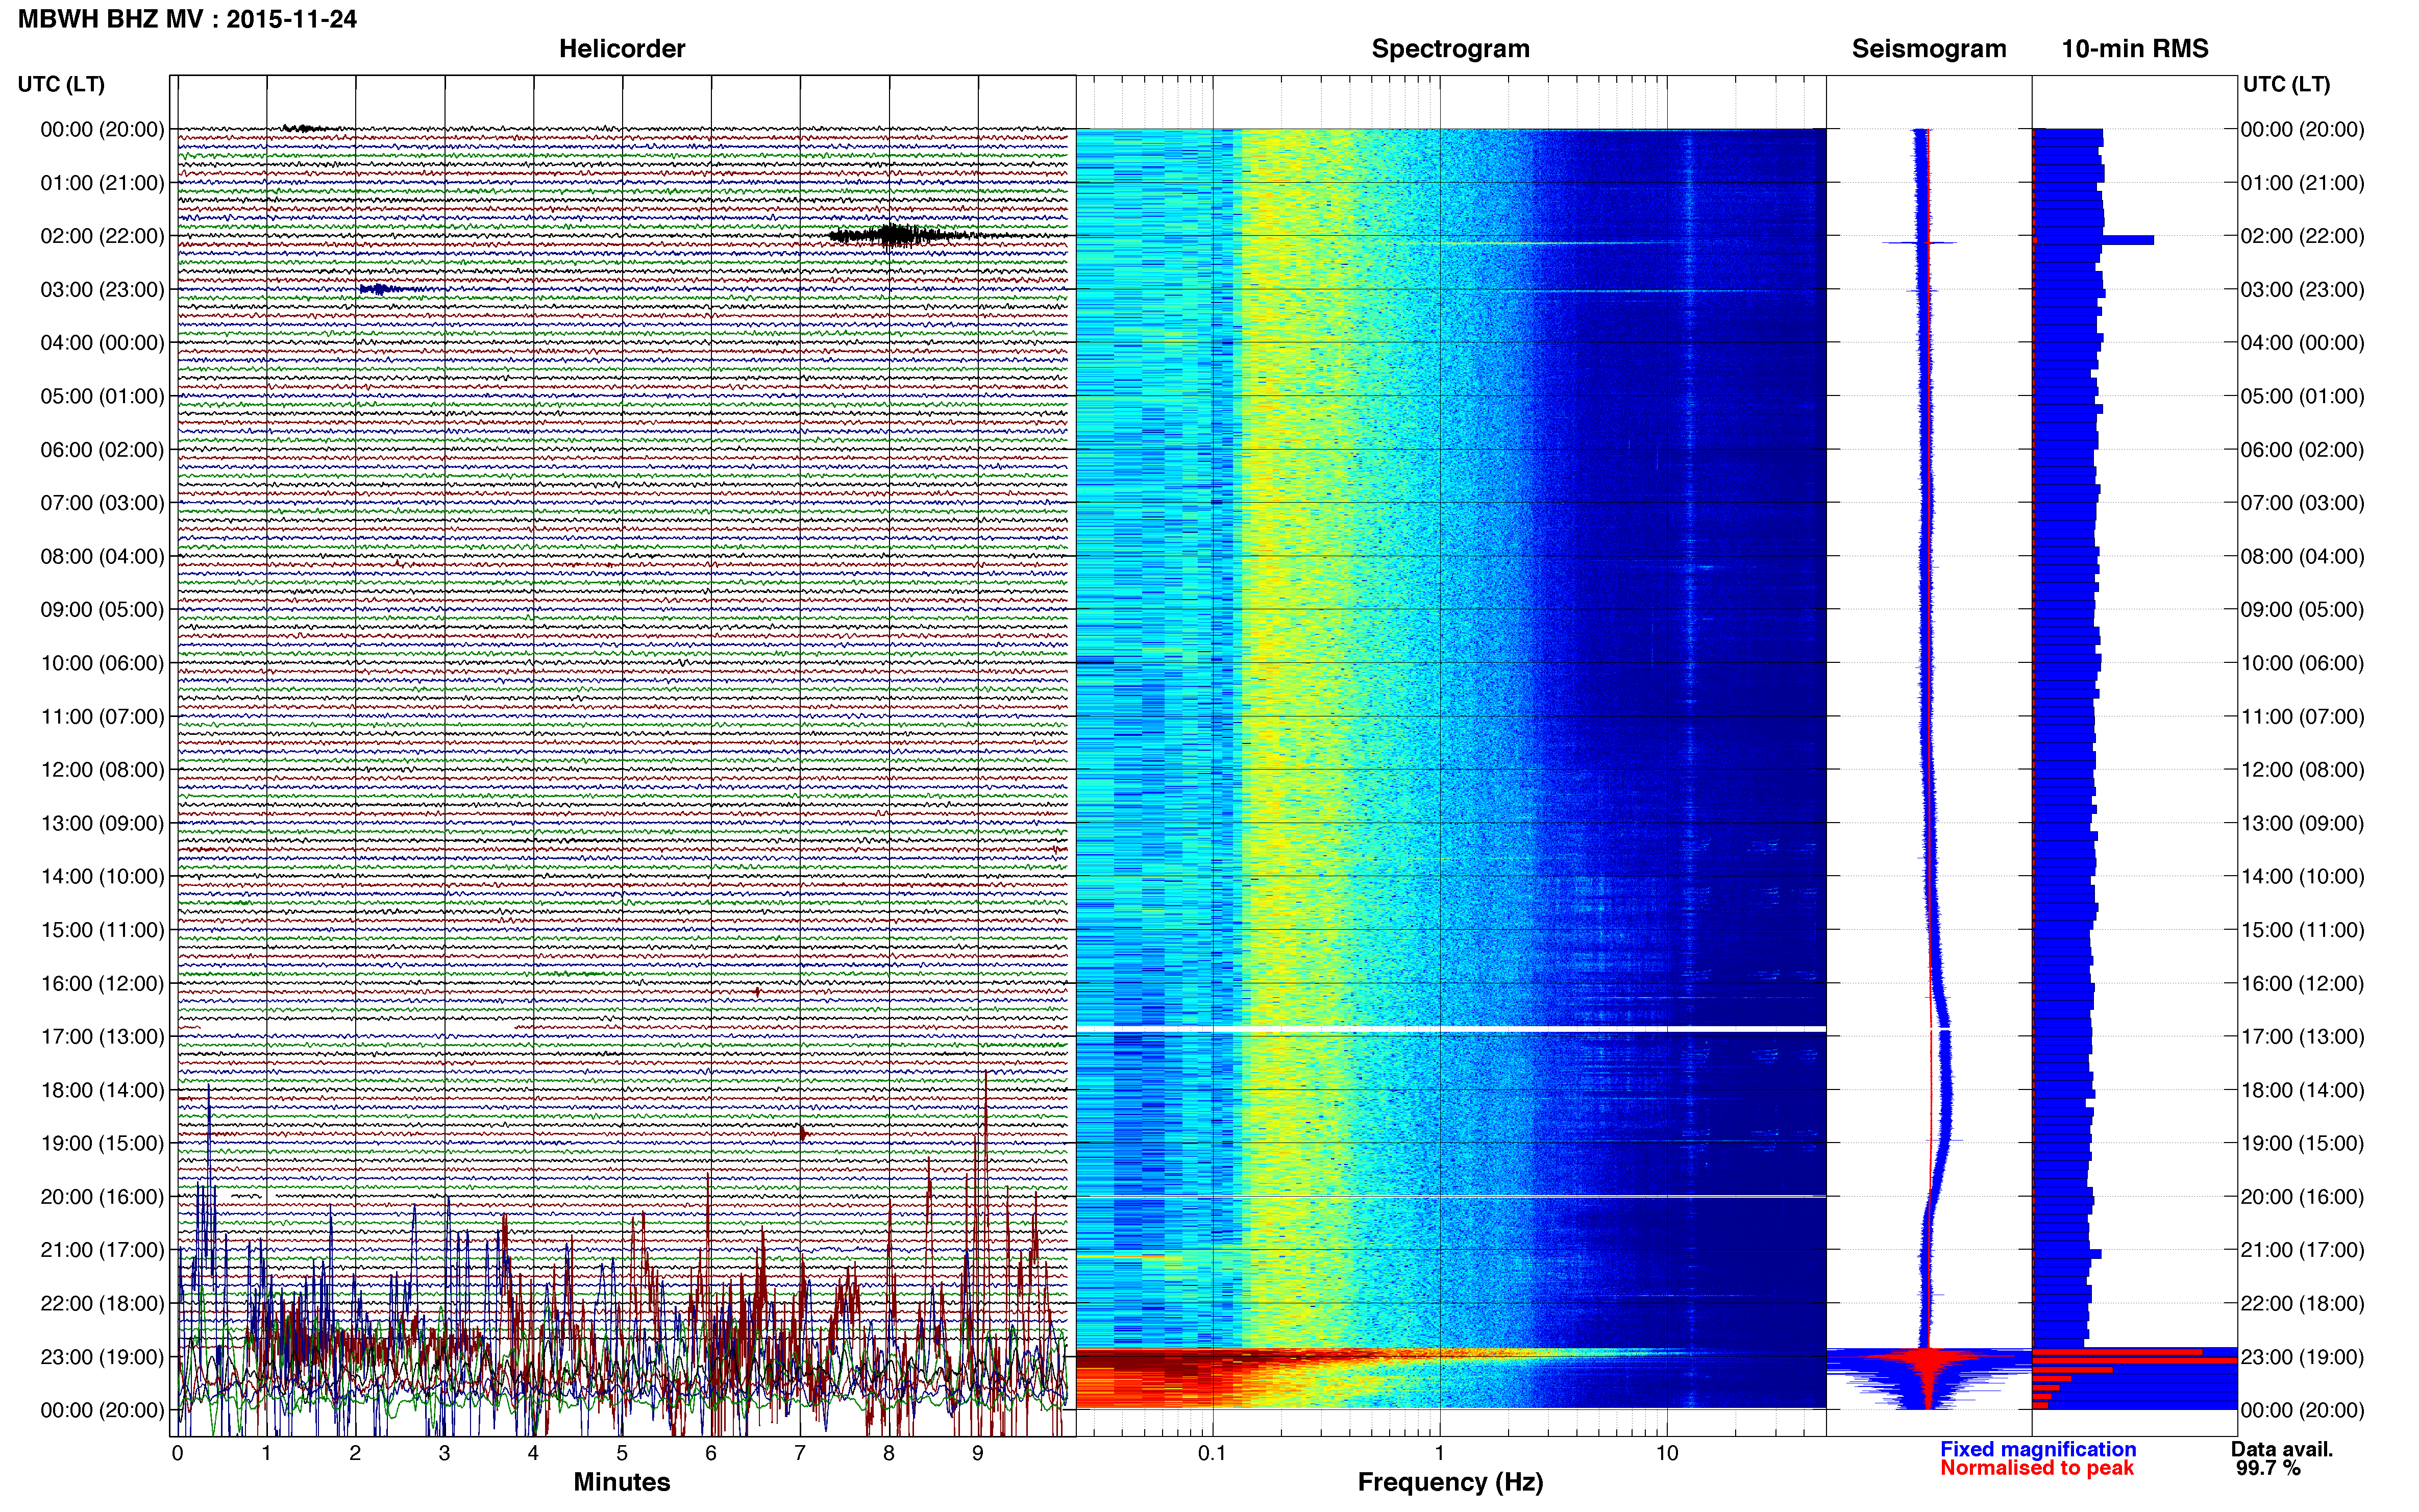Click the minute '9' tick label

pos(978,1453)
